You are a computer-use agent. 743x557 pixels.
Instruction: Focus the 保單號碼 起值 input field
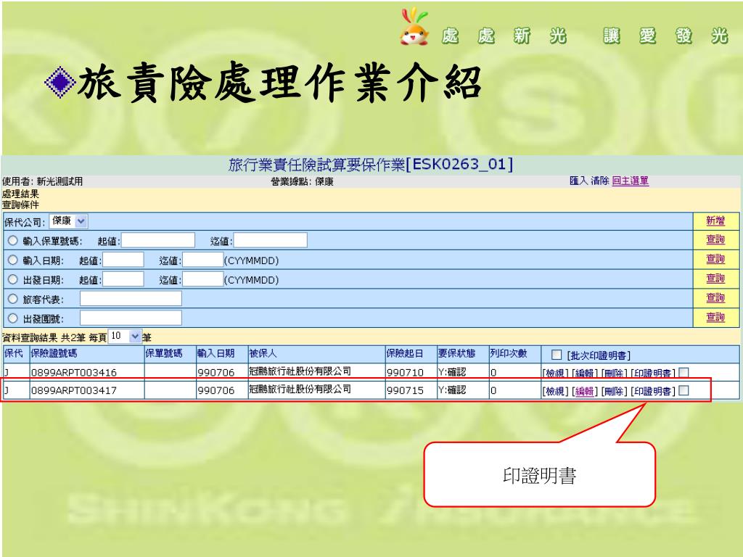click(x=158, y=240)
